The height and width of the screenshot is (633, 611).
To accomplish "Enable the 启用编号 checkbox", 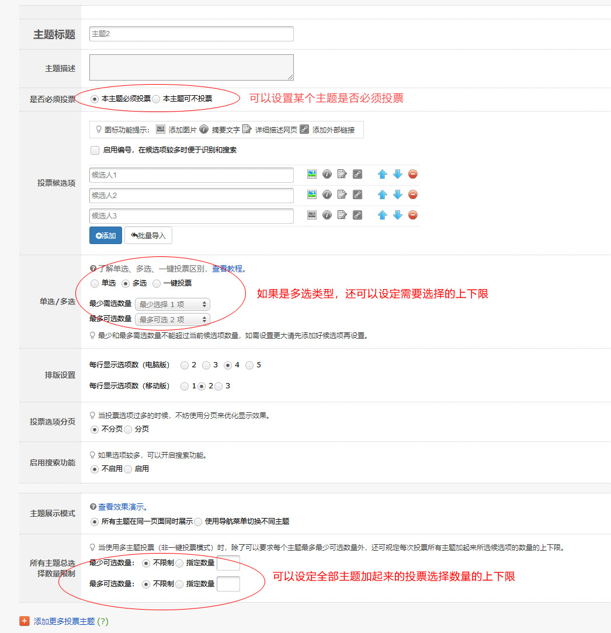I will coord(95,150).
